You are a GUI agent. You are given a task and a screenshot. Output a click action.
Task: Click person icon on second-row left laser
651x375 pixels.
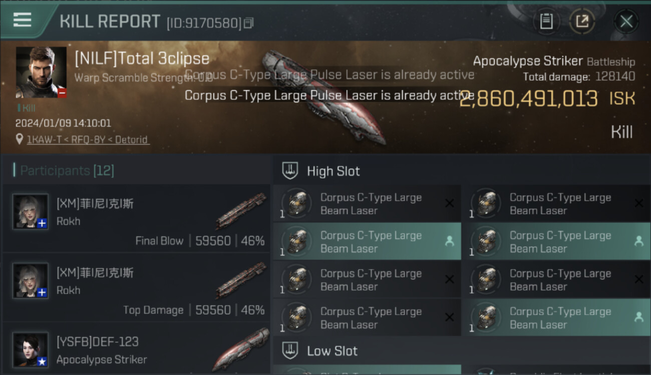coord(449,241)
